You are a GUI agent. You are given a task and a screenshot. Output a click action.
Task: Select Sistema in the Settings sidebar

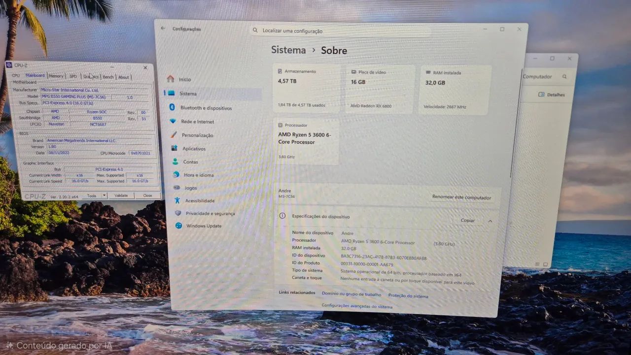tap(213, 94)
